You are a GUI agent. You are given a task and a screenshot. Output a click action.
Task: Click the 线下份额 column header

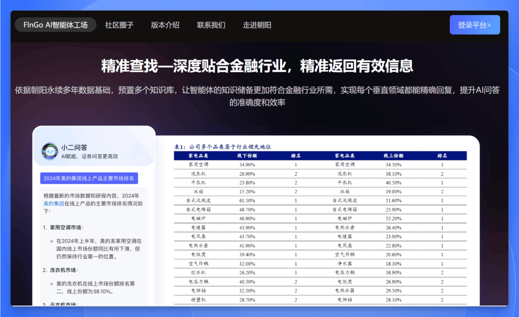point(247,156)
